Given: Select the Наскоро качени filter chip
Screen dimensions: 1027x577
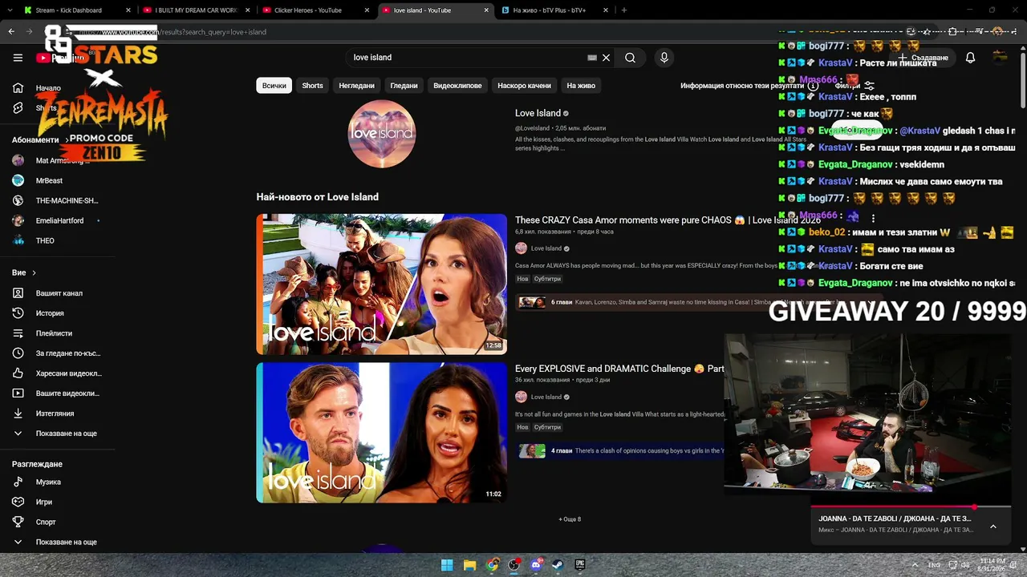Looking at the screenshot, I should click(524, 86).
